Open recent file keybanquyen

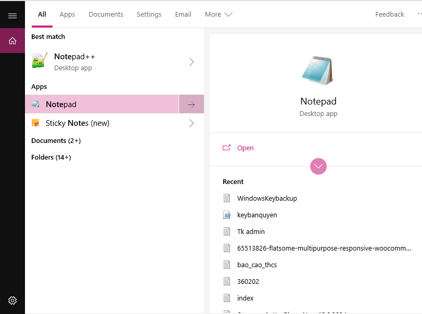click(x=257, y=215)
